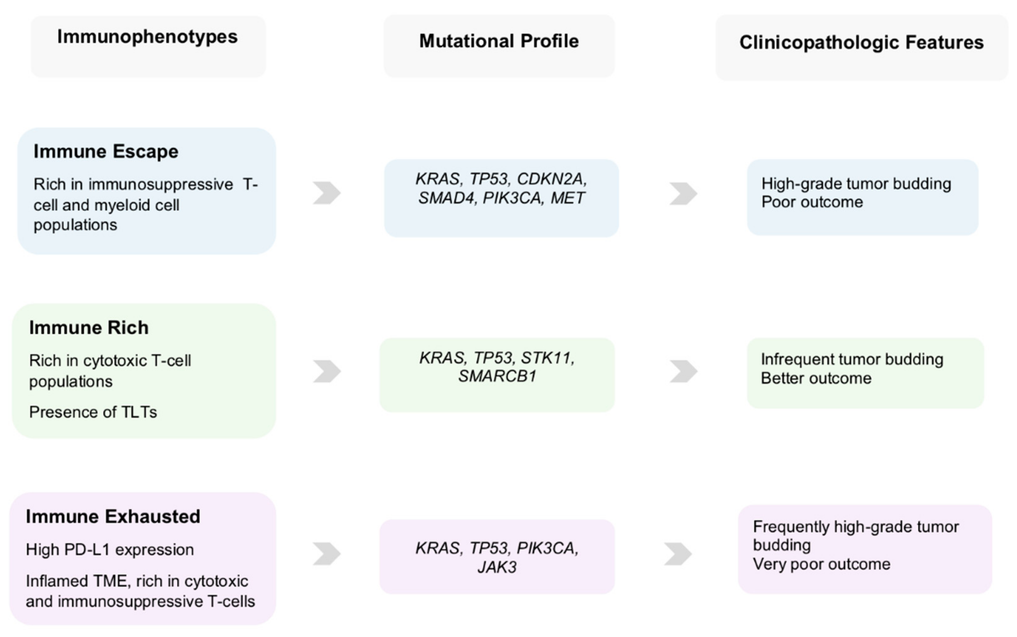Click the Poor outcome text
1017x637 pixels.
(812, 202)
